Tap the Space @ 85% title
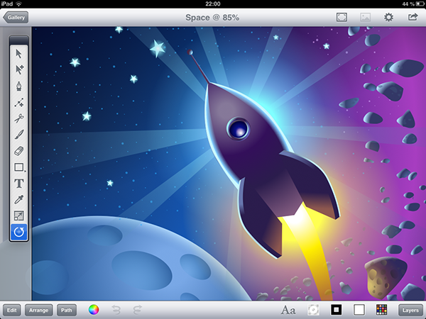This screenshot has height=319, width=426. point(212,18)
